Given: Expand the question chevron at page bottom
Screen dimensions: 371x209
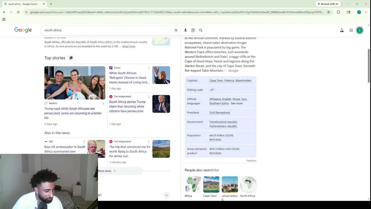Looking at the screenshot, I should [x=166, y=195].
